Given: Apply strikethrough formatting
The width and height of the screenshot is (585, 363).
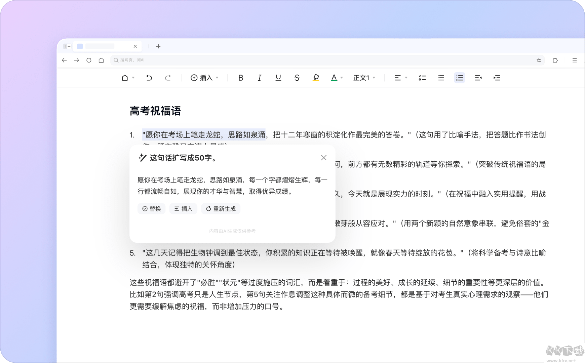Looking at the screenshot, I should 297,78.
